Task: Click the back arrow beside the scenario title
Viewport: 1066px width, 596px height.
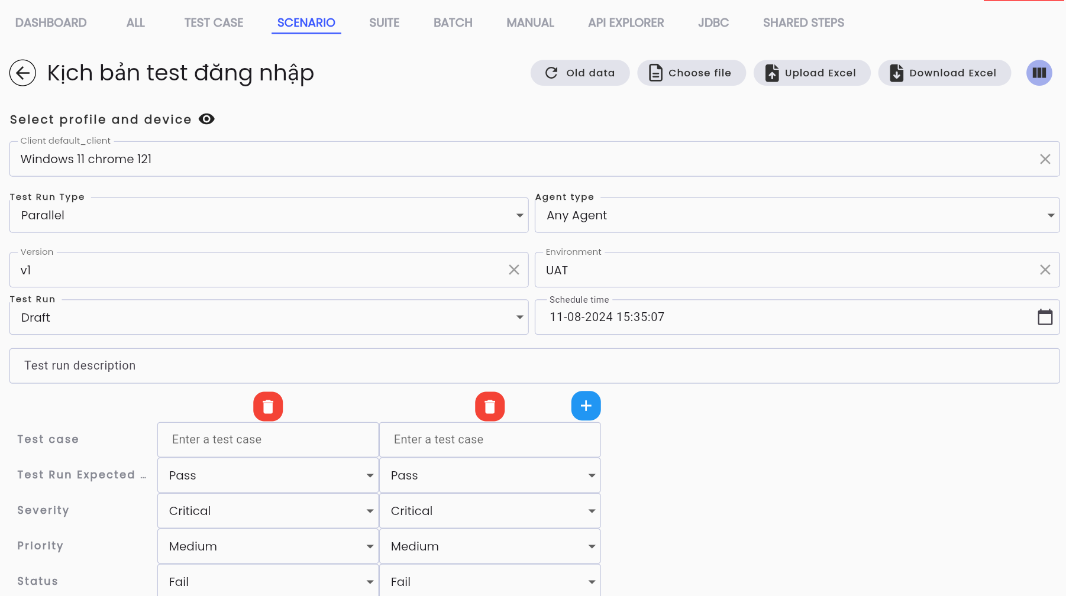Action: (22, 73)
